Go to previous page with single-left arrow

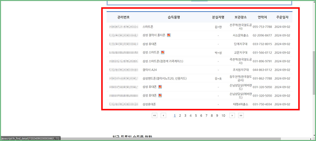(x=163, y=116)
